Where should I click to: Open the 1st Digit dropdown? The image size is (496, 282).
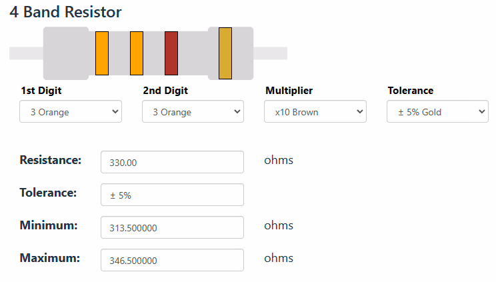click(71, 112)
